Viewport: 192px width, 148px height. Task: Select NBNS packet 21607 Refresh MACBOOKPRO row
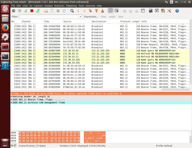coord(100,53)
